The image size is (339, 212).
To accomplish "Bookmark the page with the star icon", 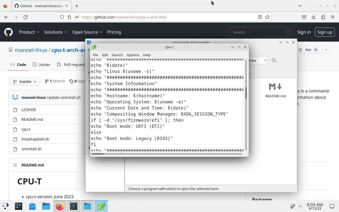I will click(x=267, y=17).
